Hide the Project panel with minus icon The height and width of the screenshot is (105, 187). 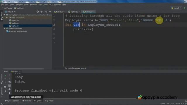coord(50,12)
